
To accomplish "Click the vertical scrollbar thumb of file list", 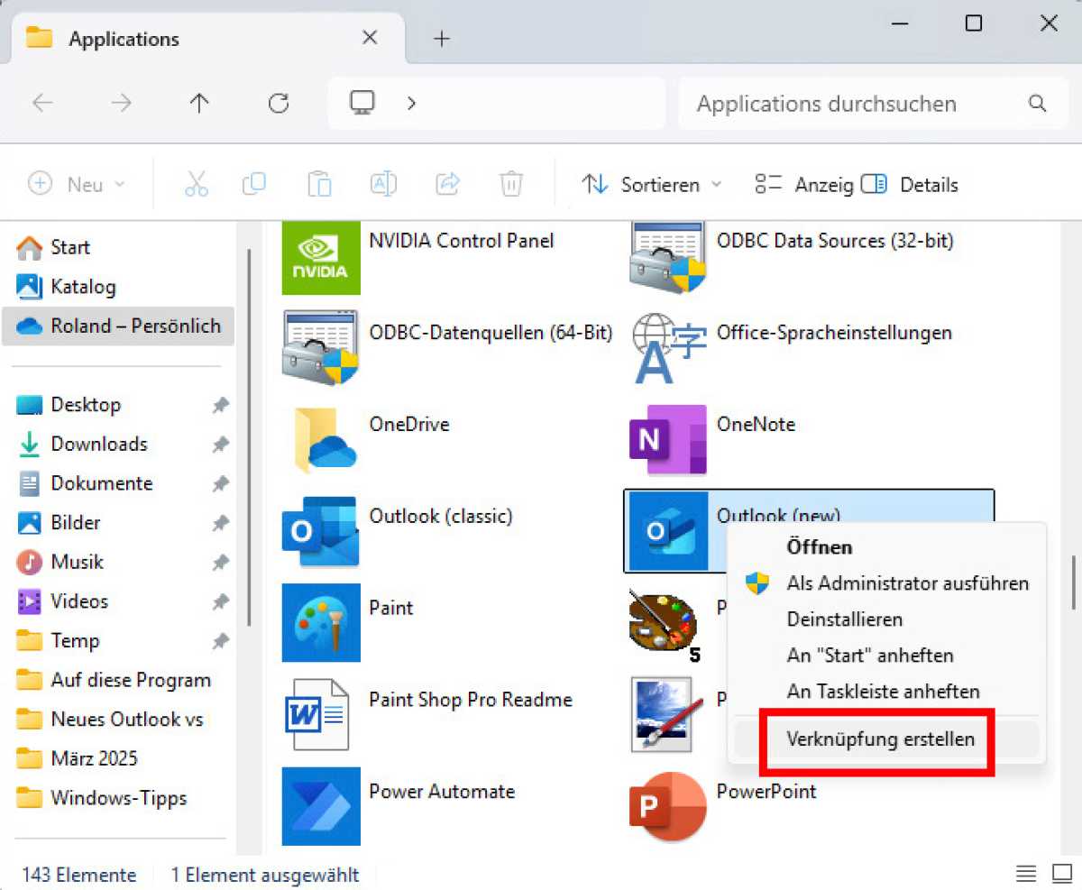I will [1073, 583].
